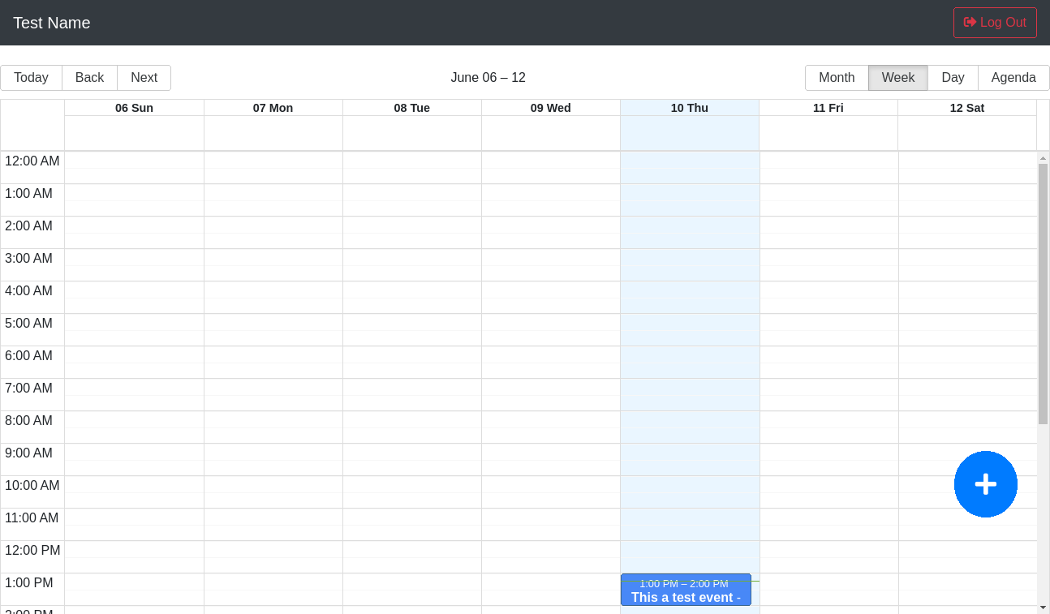Click the 11:00 AM time label

[32, 517]
